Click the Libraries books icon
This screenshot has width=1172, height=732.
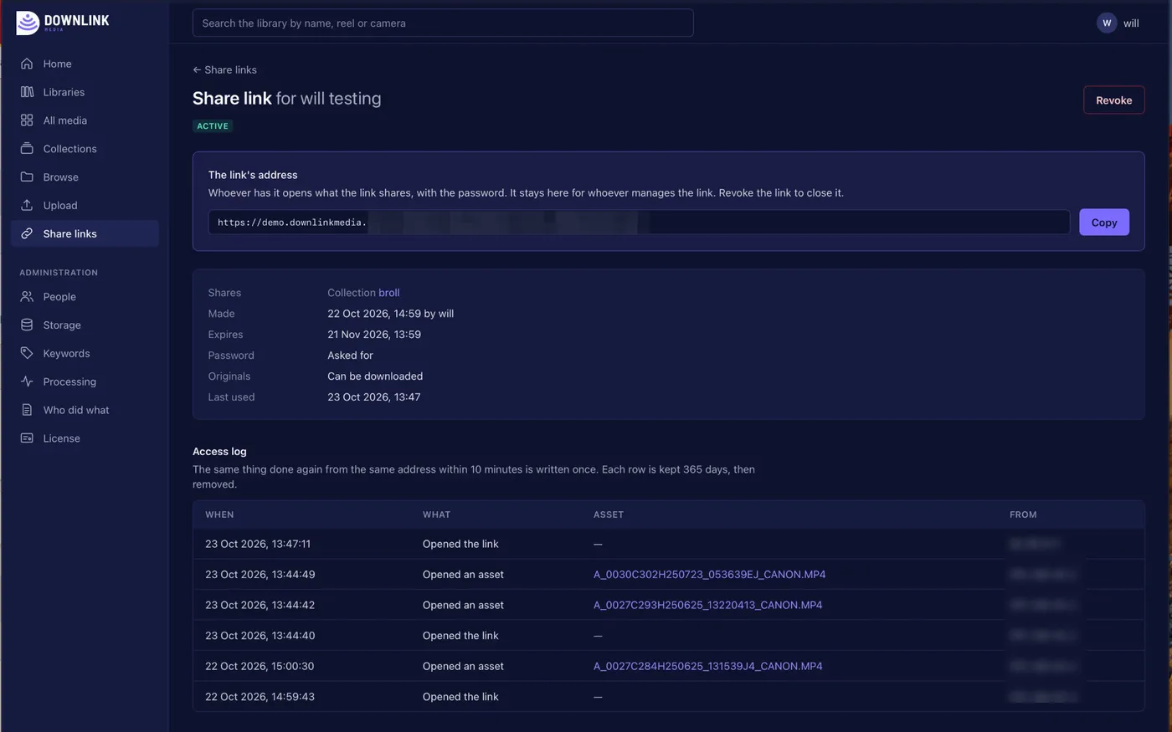pos(27,92)
